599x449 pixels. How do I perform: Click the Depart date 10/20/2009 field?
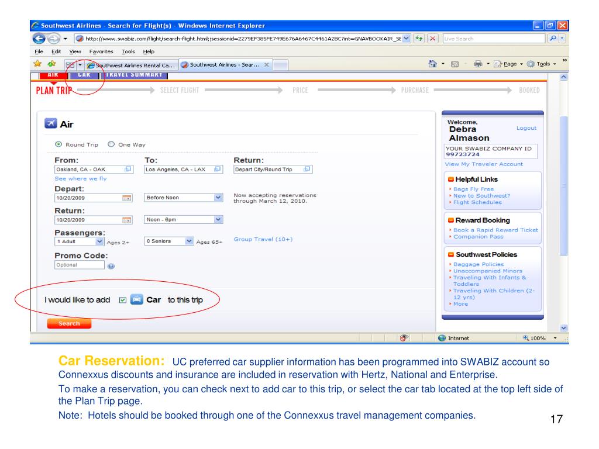pyautogui.click(x=93, y=198)
